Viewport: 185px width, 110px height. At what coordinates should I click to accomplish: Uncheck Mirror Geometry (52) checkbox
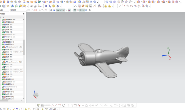(x=3, y=62)
